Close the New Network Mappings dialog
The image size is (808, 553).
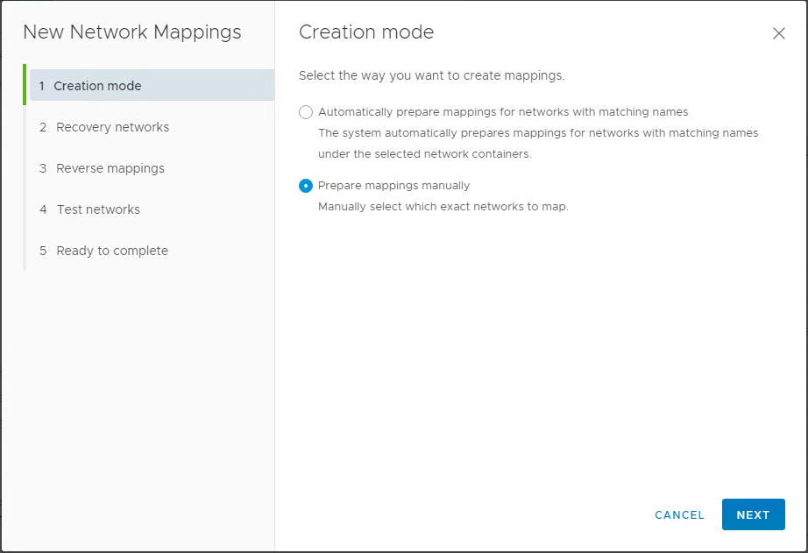point(778,33)
